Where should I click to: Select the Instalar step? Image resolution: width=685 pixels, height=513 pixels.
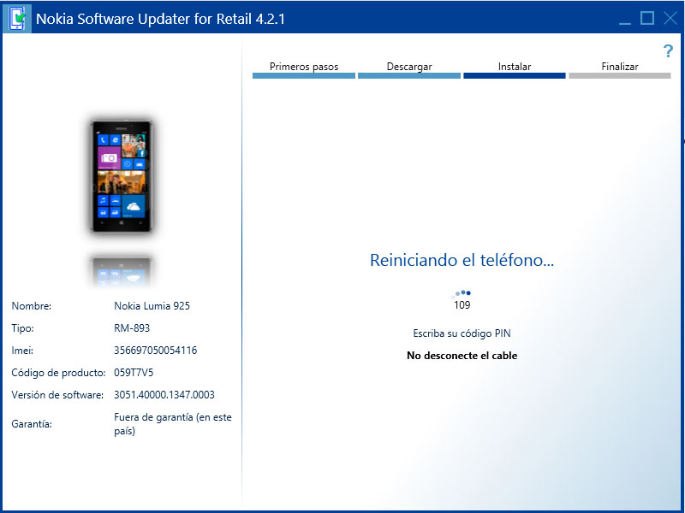pyautogui.click(x=514, y=67)
